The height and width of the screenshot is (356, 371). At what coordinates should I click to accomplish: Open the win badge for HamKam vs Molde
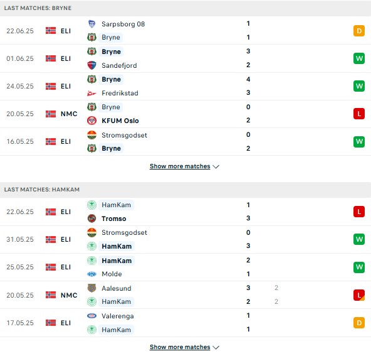[x=359, y=267]
